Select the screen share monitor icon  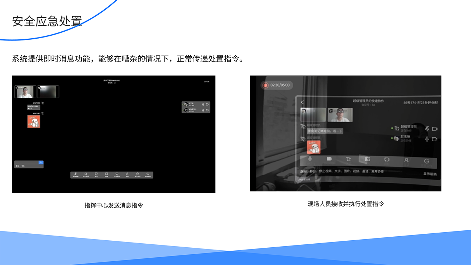click(x=117, y=174)
